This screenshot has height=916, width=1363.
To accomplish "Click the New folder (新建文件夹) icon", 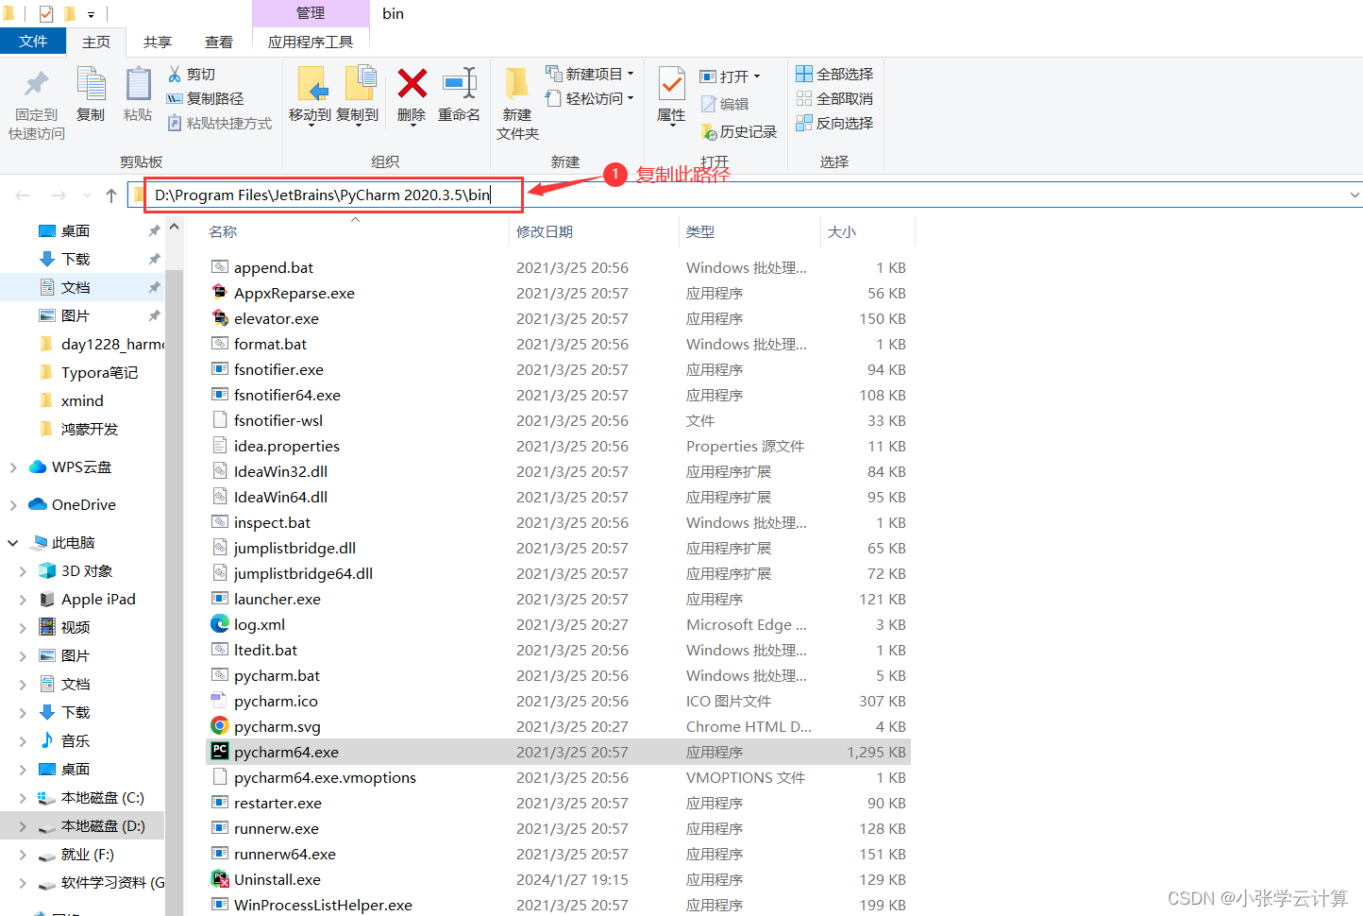I will click(516, 84).
